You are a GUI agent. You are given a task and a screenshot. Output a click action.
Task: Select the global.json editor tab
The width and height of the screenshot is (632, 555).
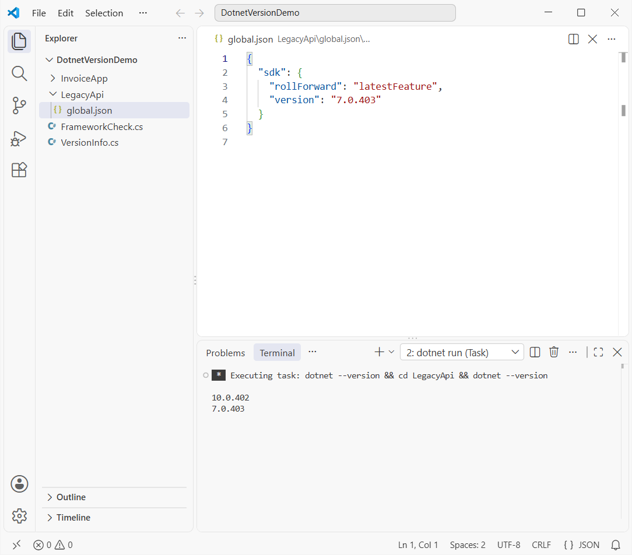coord(250,39)
